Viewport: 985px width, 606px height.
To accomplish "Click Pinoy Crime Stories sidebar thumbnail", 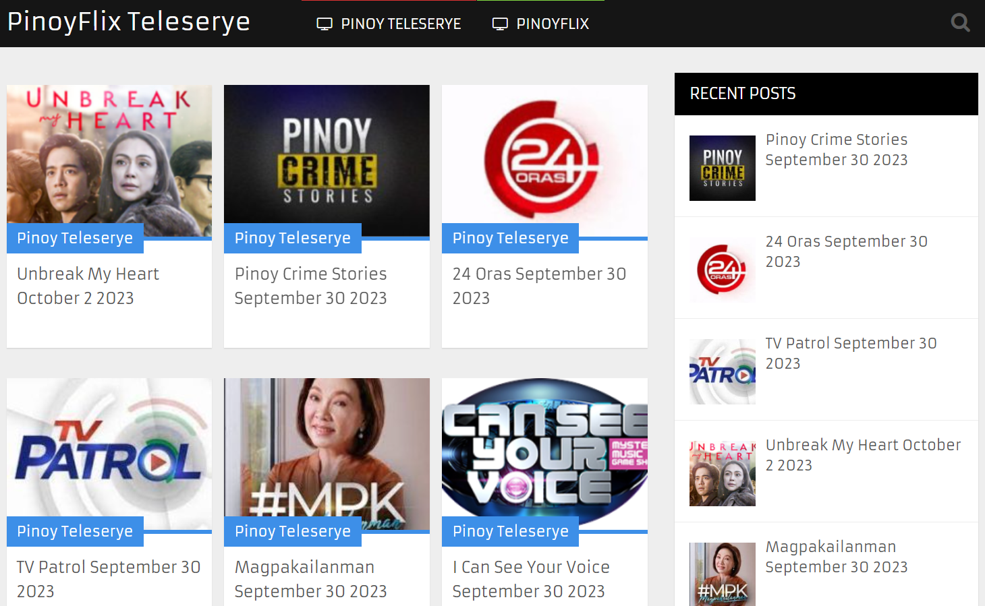I will (x=722, y=168).
